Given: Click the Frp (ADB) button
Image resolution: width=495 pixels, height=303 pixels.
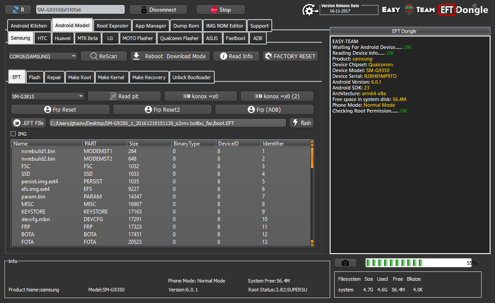Looking at the screenshot, I should (264, 109).
